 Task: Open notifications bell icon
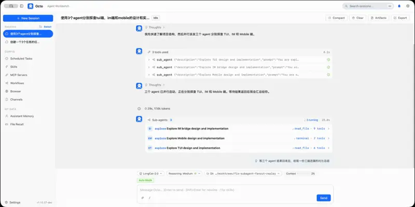click(399, 6)
